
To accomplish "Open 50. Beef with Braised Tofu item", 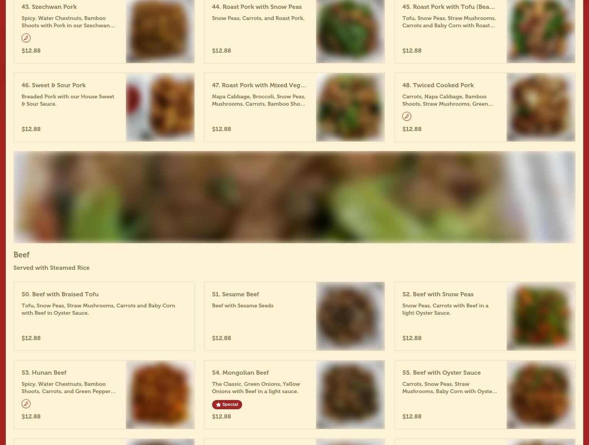I will pyautogui.click(x=60, y=294).
